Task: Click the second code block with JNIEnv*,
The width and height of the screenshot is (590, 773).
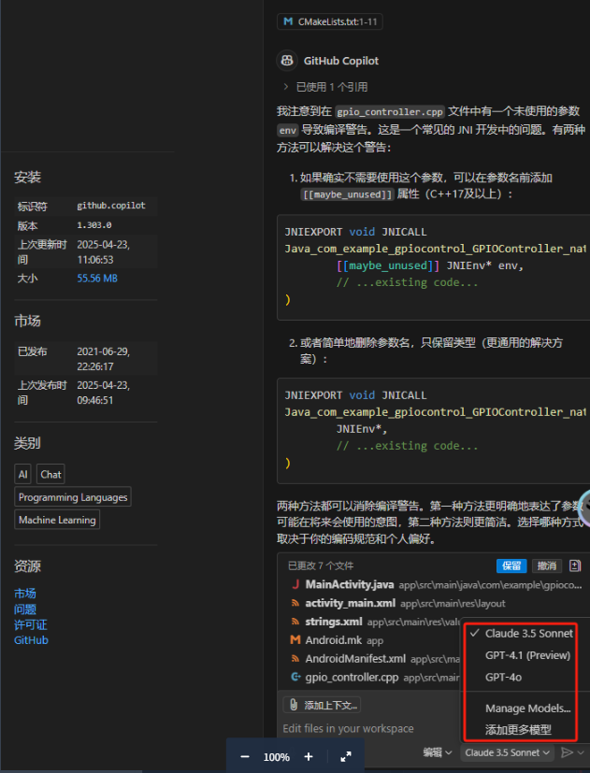Action: point(434,431)
